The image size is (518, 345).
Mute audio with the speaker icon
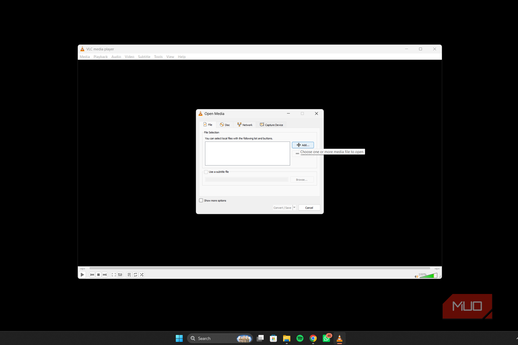(x=416, y=276)
